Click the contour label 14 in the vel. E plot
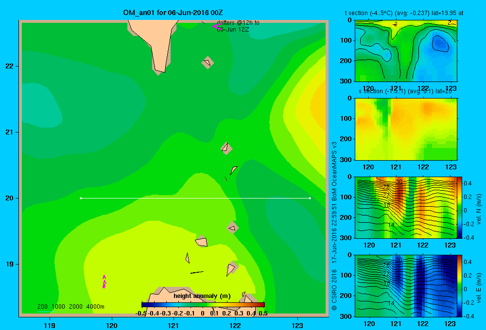This screenshot has width=486, height=330. tap(391, 303)
